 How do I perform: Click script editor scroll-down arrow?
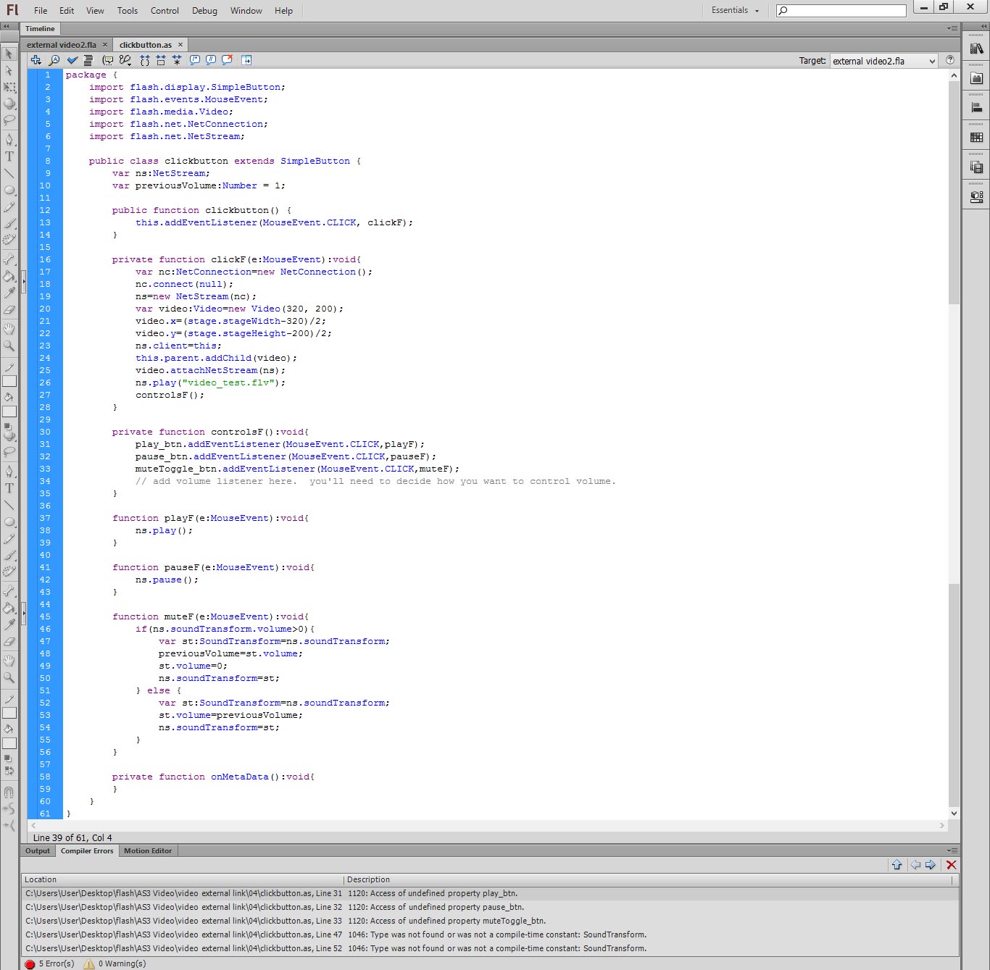[x=954, y=814]
